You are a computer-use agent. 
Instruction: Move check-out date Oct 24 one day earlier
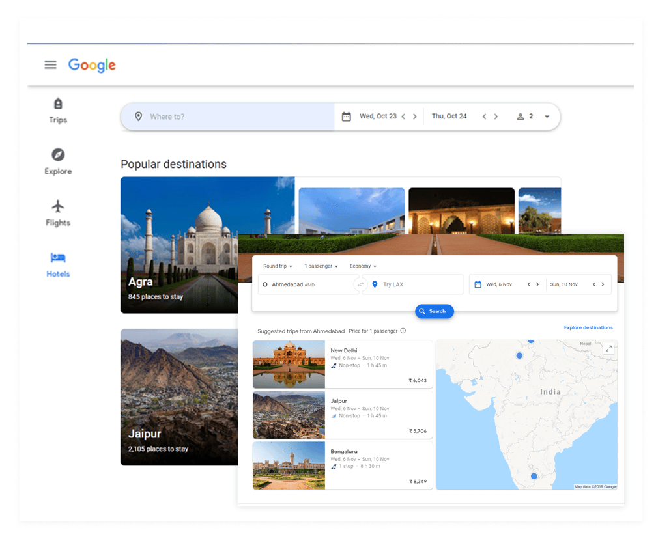484,117
